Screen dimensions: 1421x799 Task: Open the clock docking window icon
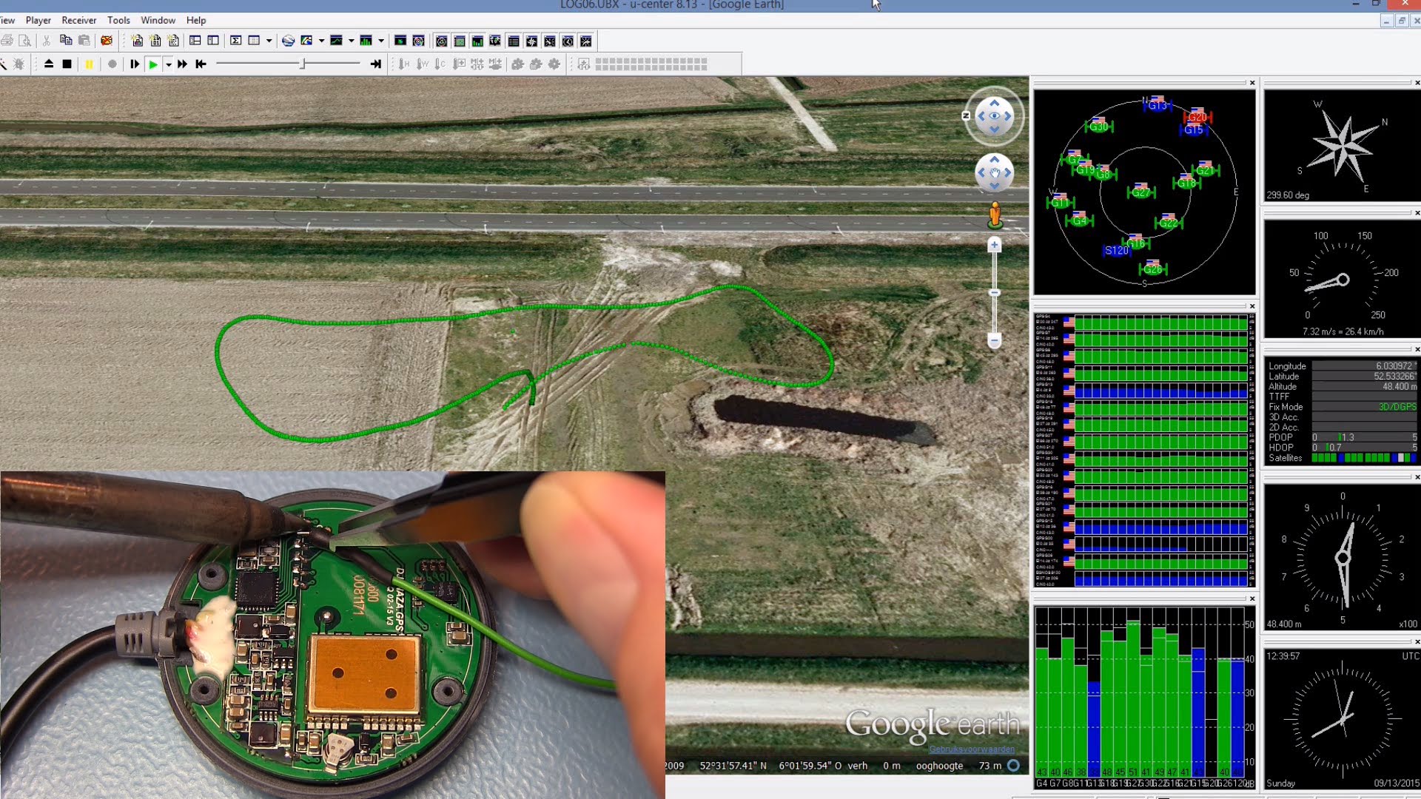[568, 41]
